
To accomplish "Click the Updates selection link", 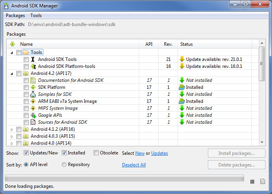I will pyautogui.click(x=159, y=153).
